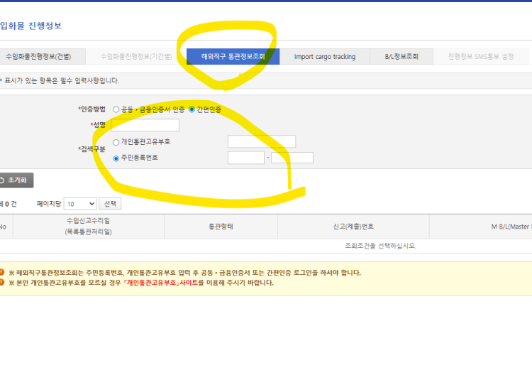Click the second 주민등록번호 input box
This screenshot has height=370, width=532.
coord(292,158)
